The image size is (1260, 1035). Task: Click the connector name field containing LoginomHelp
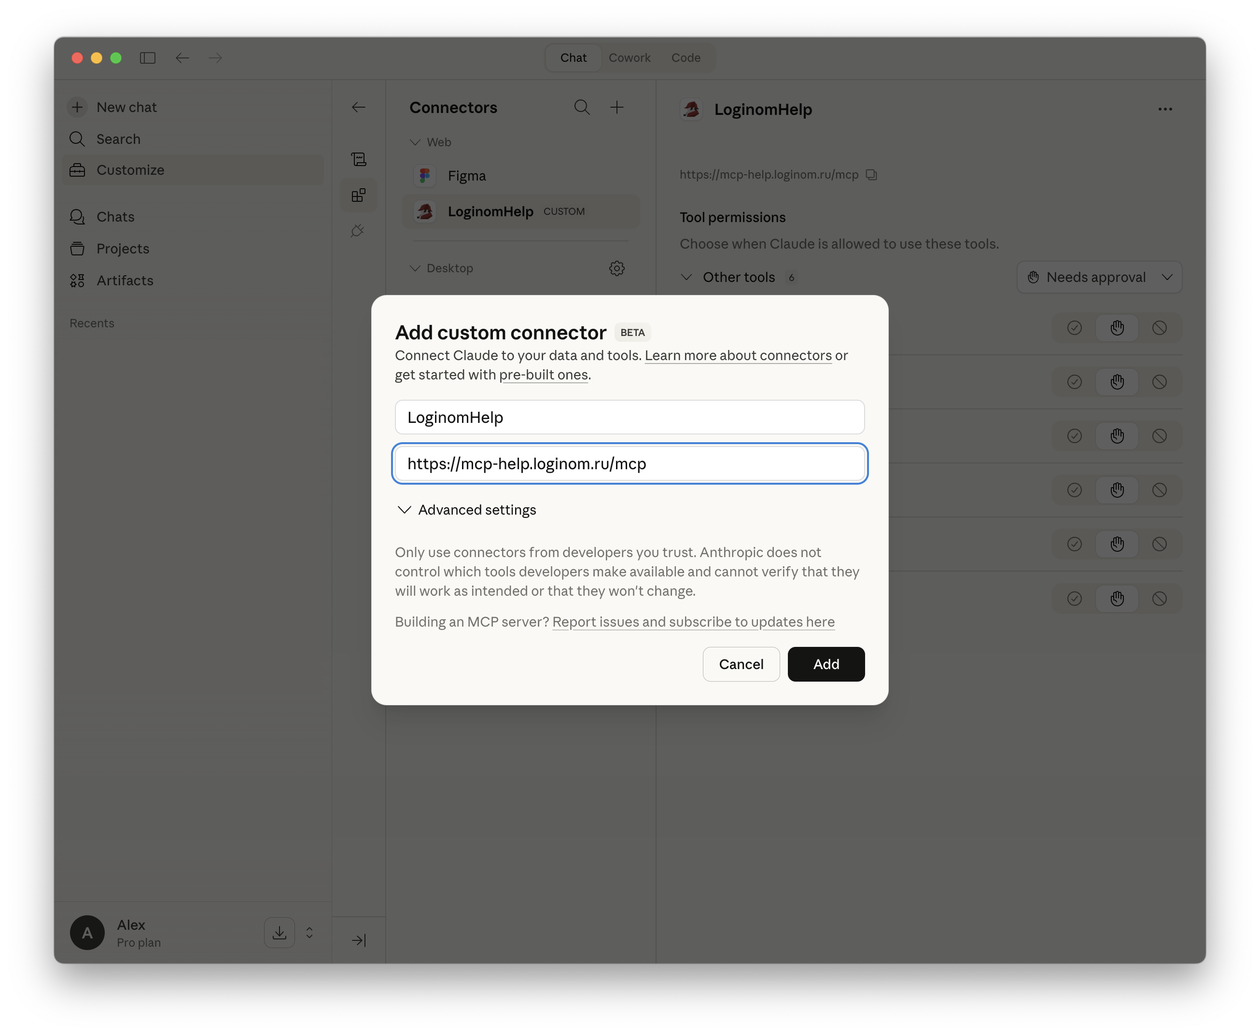(x=629, y=418)
